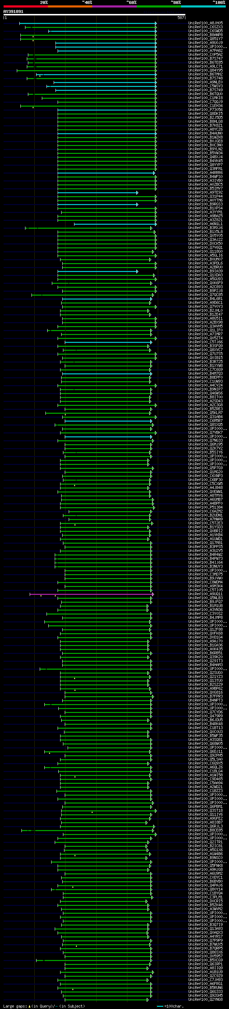Image resolution: width=229 pixels, height=1009 pixels.
Task: Select the UniRef100_C5WSV3 label
Action: (205, 86)
